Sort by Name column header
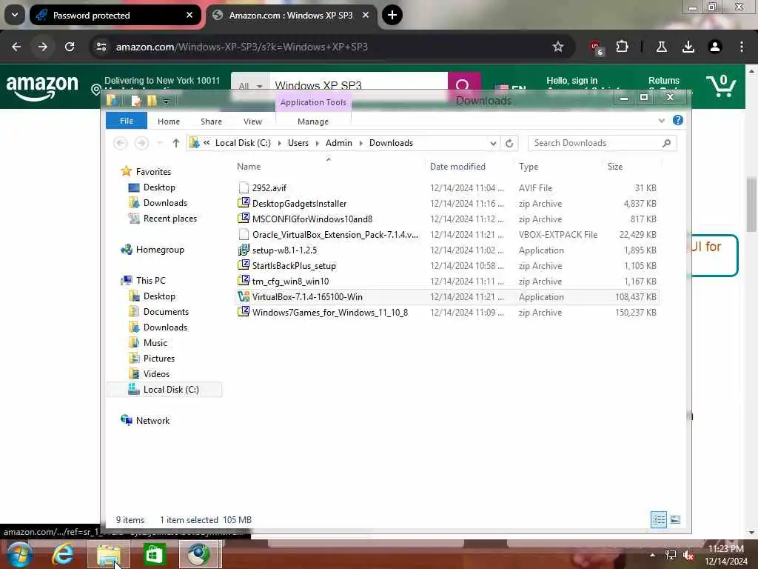 tap(249, 167)
